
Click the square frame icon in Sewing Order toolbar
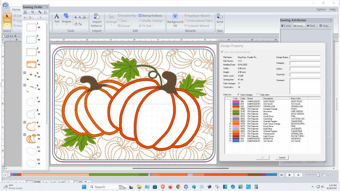pos(45,12)
